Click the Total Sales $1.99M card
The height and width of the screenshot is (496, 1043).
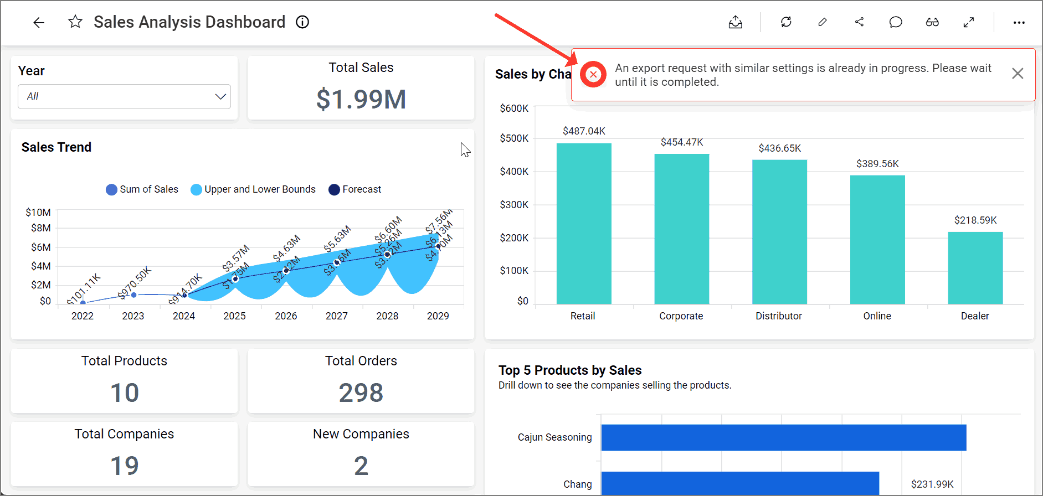(361, 88)
